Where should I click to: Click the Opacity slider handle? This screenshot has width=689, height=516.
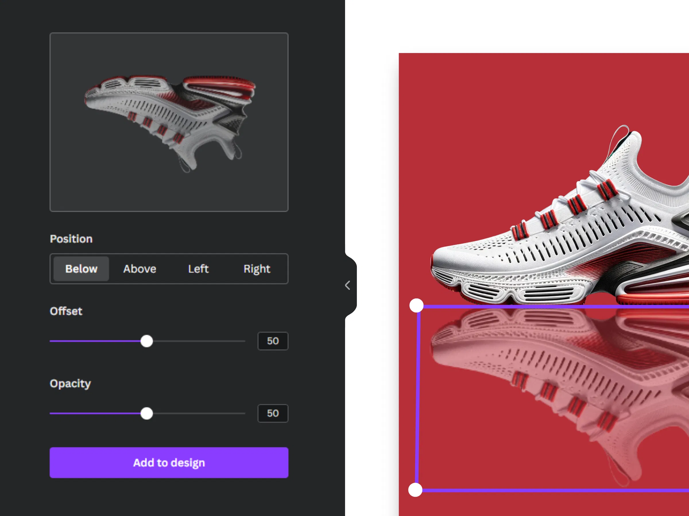(147, 413)
